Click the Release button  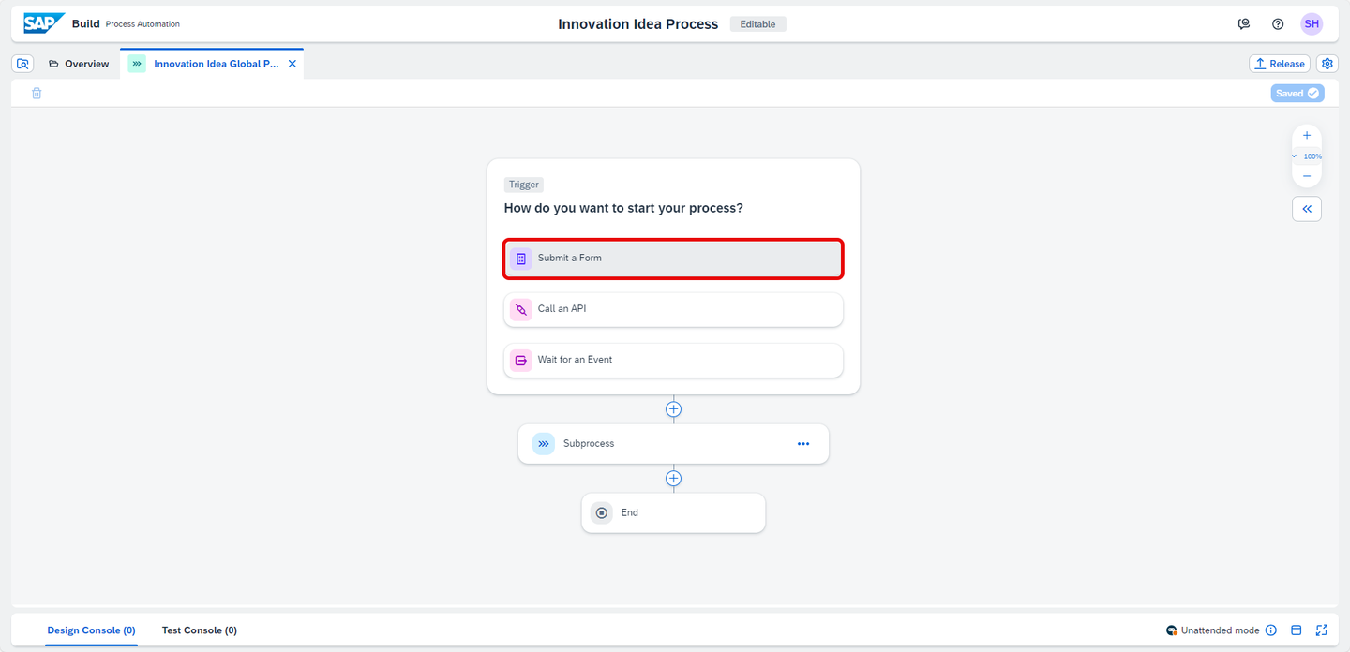(x=1280, y=64)
